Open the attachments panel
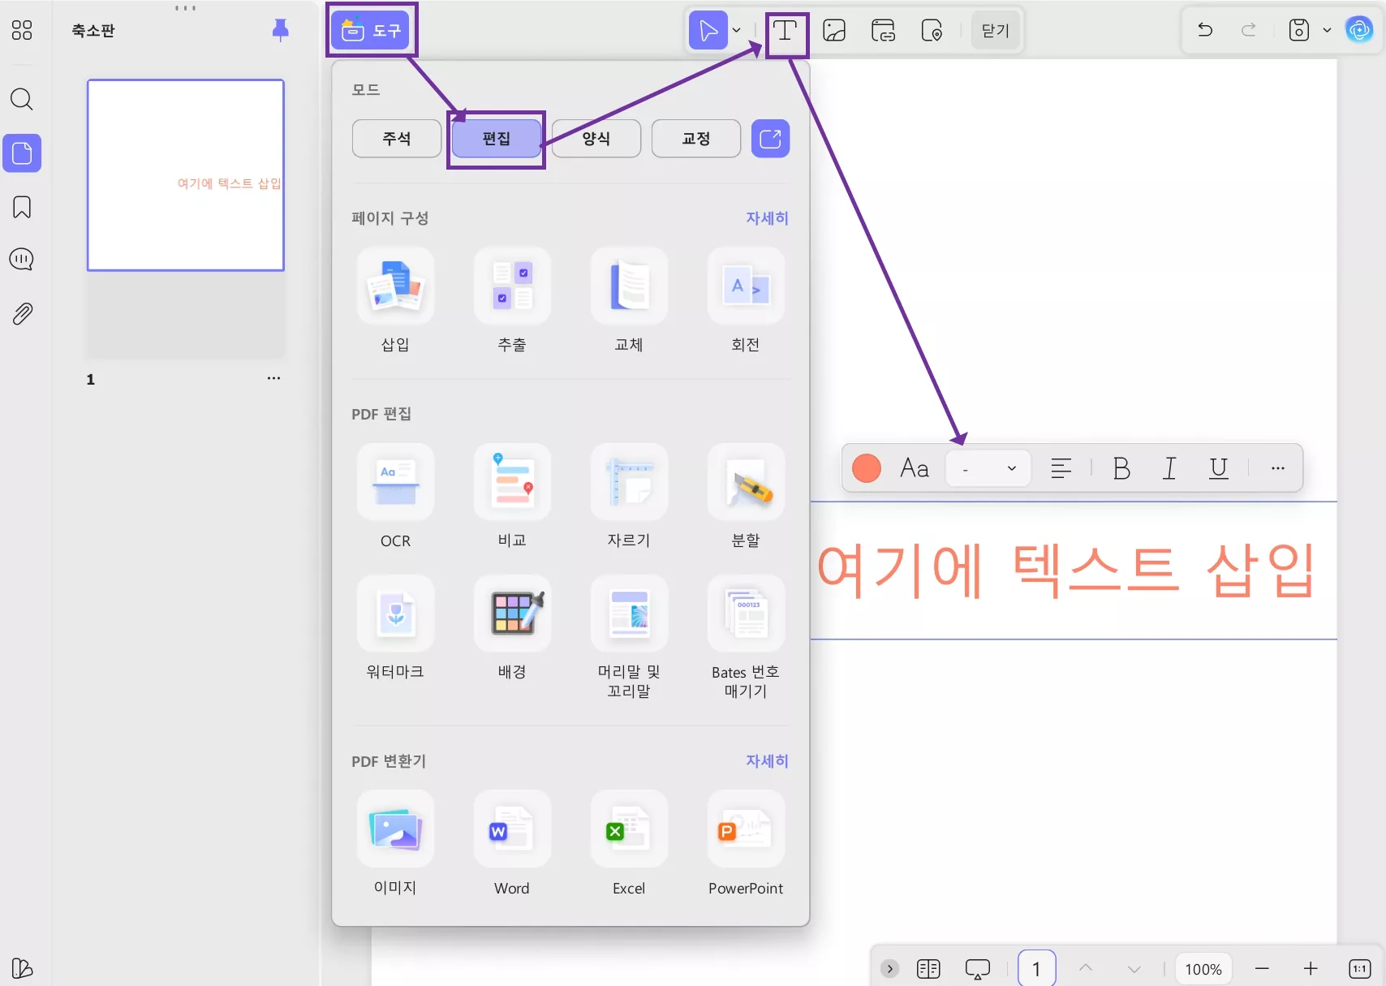Image resolution: width=1386 pixels, height=986 pixels. [x=22, y=313]
